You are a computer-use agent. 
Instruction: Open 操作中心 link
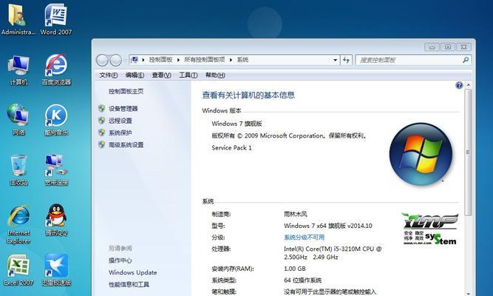click(120, 260)
